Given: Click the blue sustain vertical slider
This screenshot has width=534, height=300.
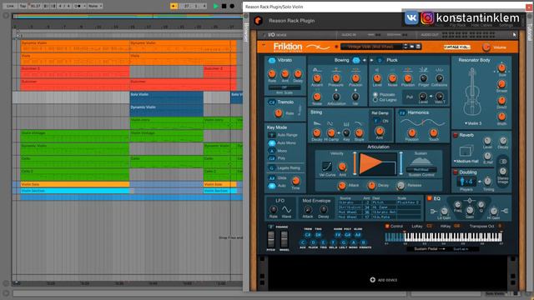Looking at the screenshot, I should click(400, 163).
